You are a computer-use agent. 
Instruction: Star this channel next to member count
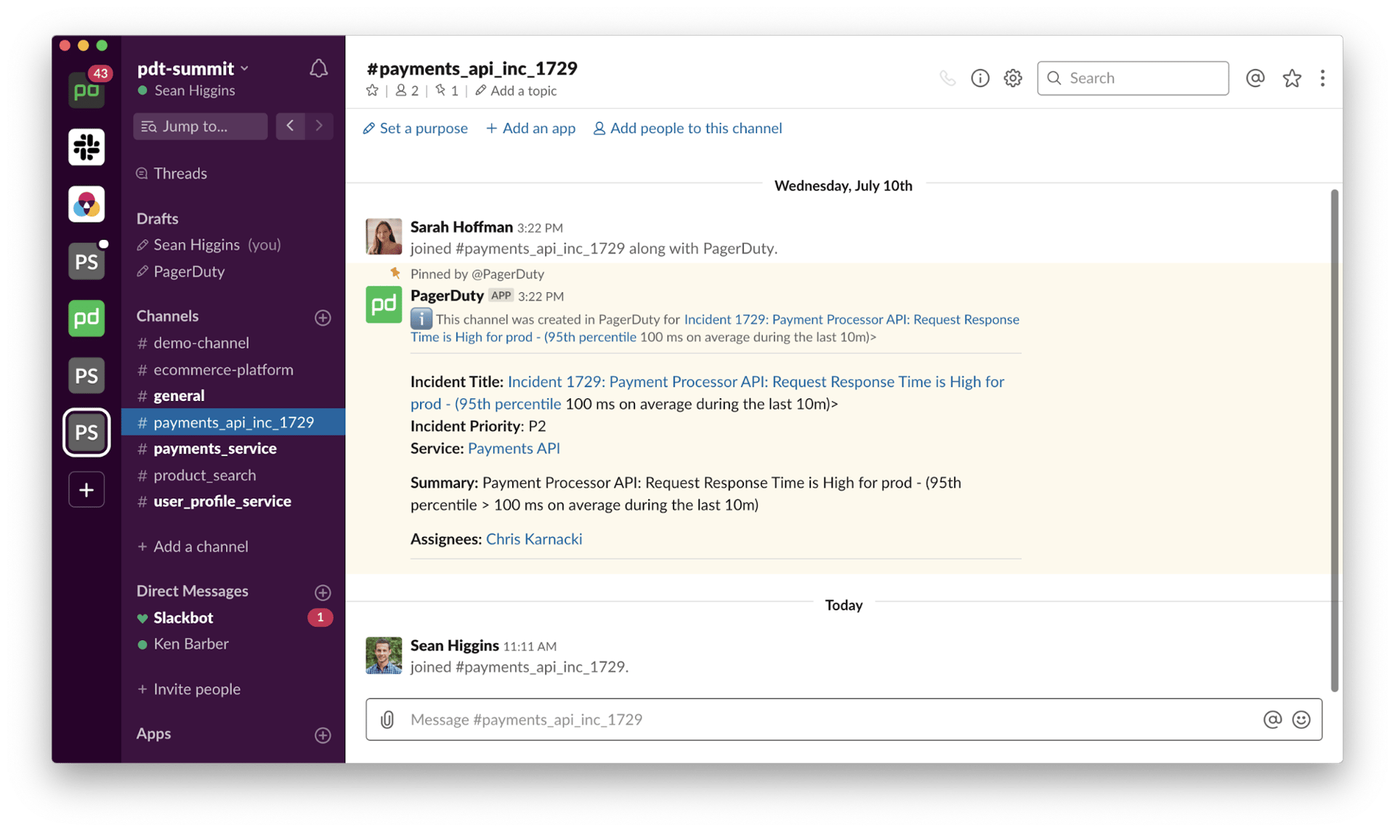(x=372, y=91)
